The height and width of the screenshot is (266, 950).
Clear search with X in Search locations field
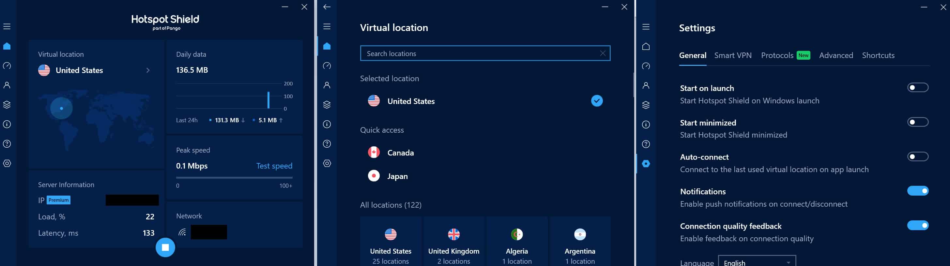pyautogui.click(x=603, y=53)
